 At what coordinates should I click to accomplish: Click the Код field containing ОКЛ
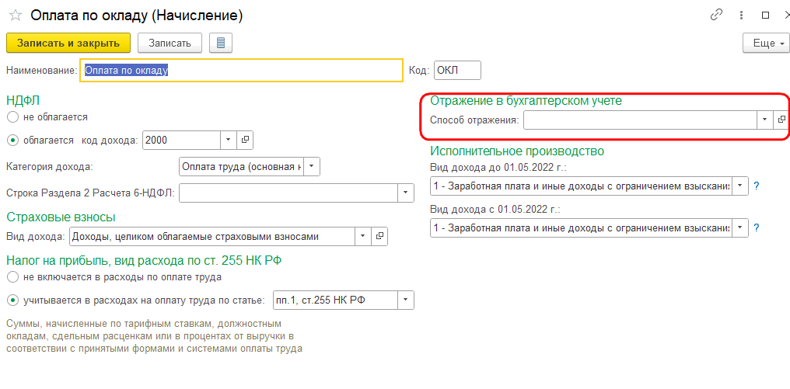pyautogui.click(x=457, y=70)
